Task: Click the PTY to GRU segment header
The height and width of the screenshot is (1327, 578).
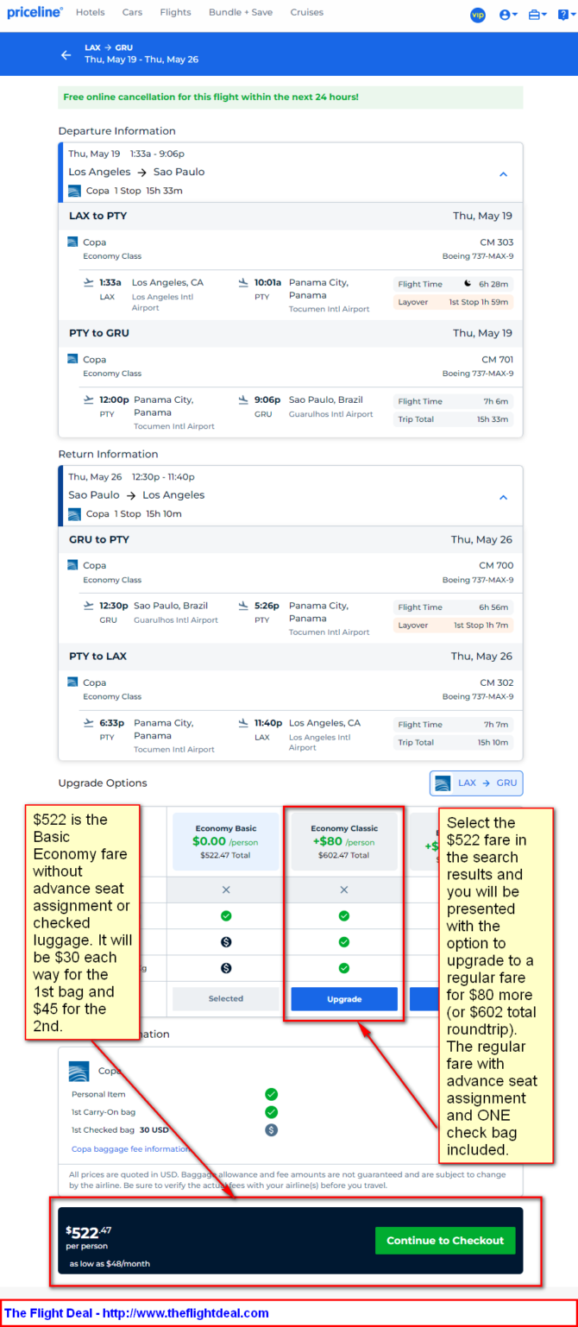Action: click(291, 333)
